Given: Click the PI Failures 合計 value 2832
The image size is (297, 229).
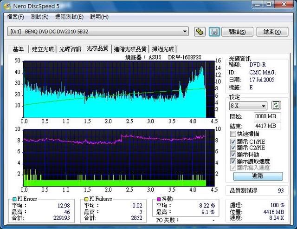Looking at the screenshot, I should click(x=136, y=218).
